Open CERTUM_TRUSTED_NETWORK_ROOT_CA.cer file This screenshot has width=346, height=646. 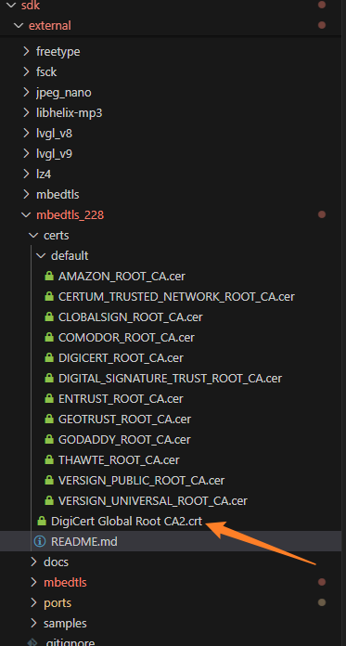pos(176,297)
